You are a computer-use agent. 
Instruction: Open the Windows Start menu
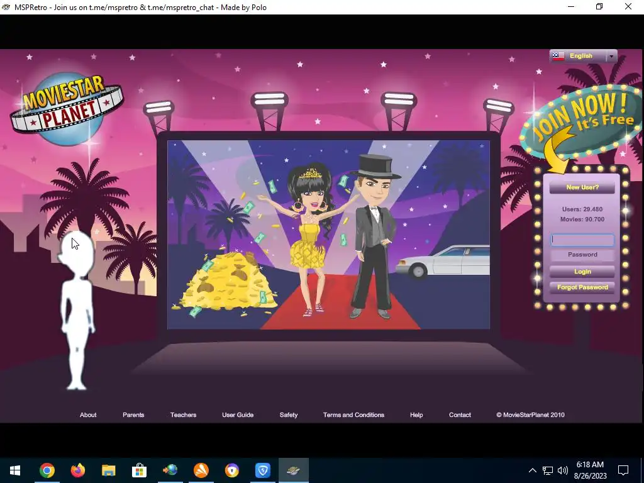point(15,470)
